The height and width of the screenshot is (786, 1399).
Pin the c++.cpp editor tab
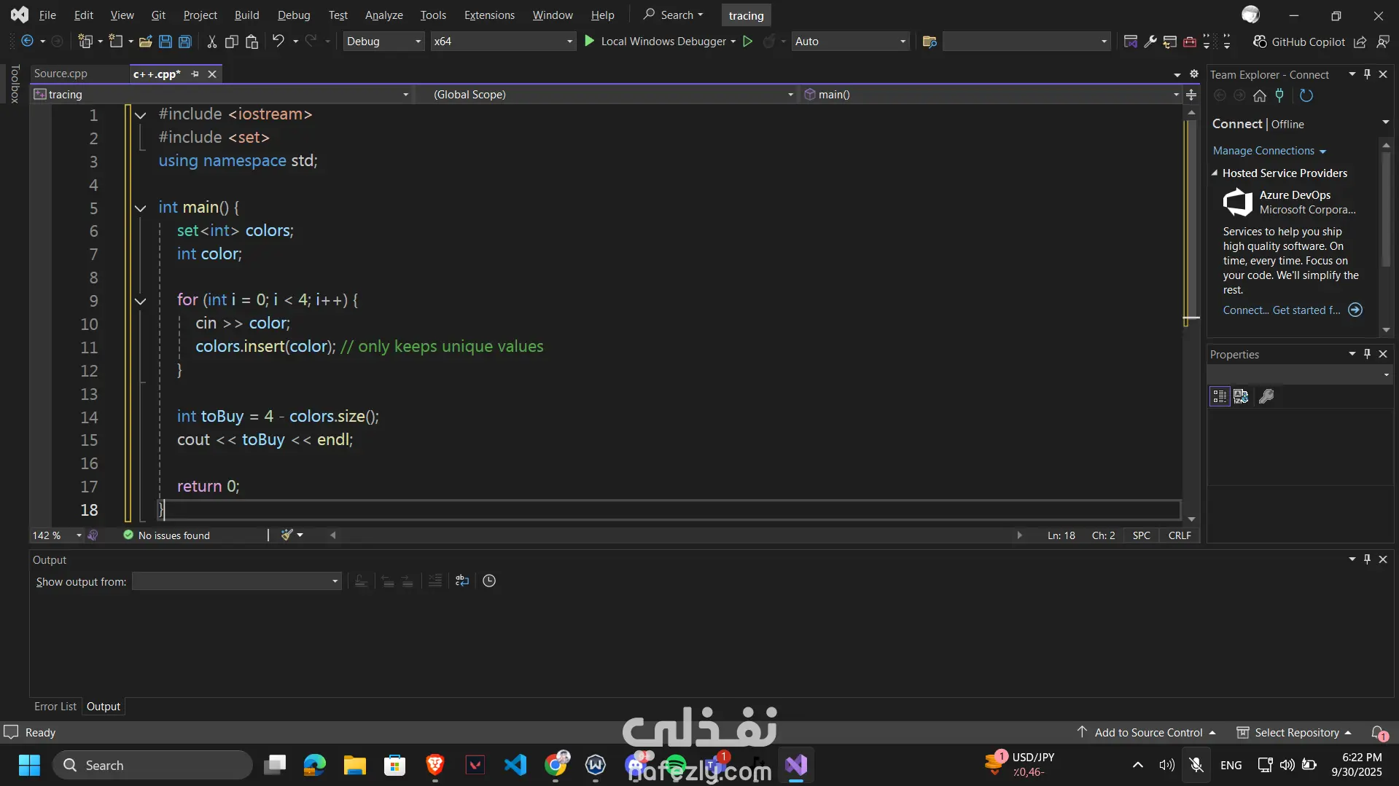[x=195, y=74]
